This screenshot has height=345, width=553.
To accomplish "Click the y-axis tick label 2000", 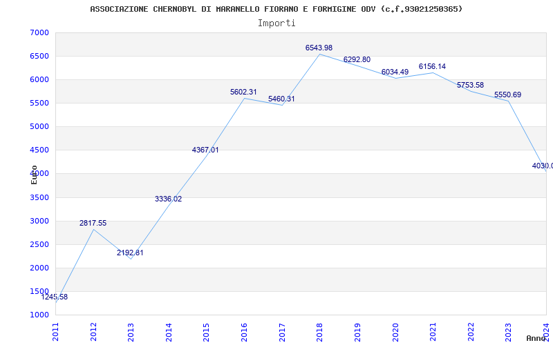I will coord(39,268).
